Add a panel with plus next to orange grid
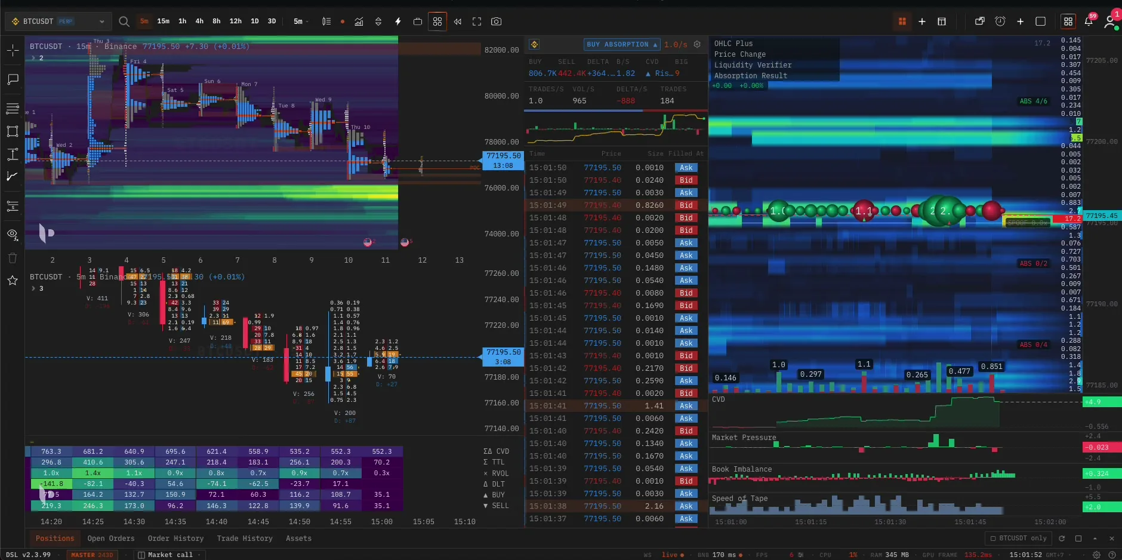 (922, 21)
